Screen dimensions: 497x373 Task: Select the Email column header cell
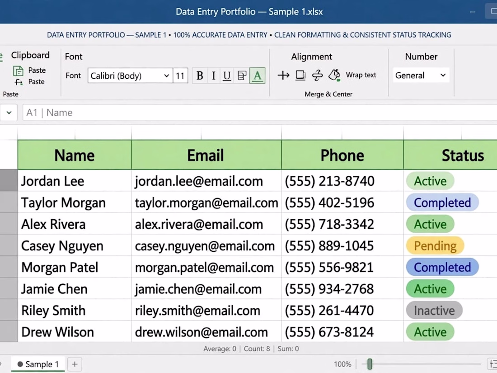206,155
